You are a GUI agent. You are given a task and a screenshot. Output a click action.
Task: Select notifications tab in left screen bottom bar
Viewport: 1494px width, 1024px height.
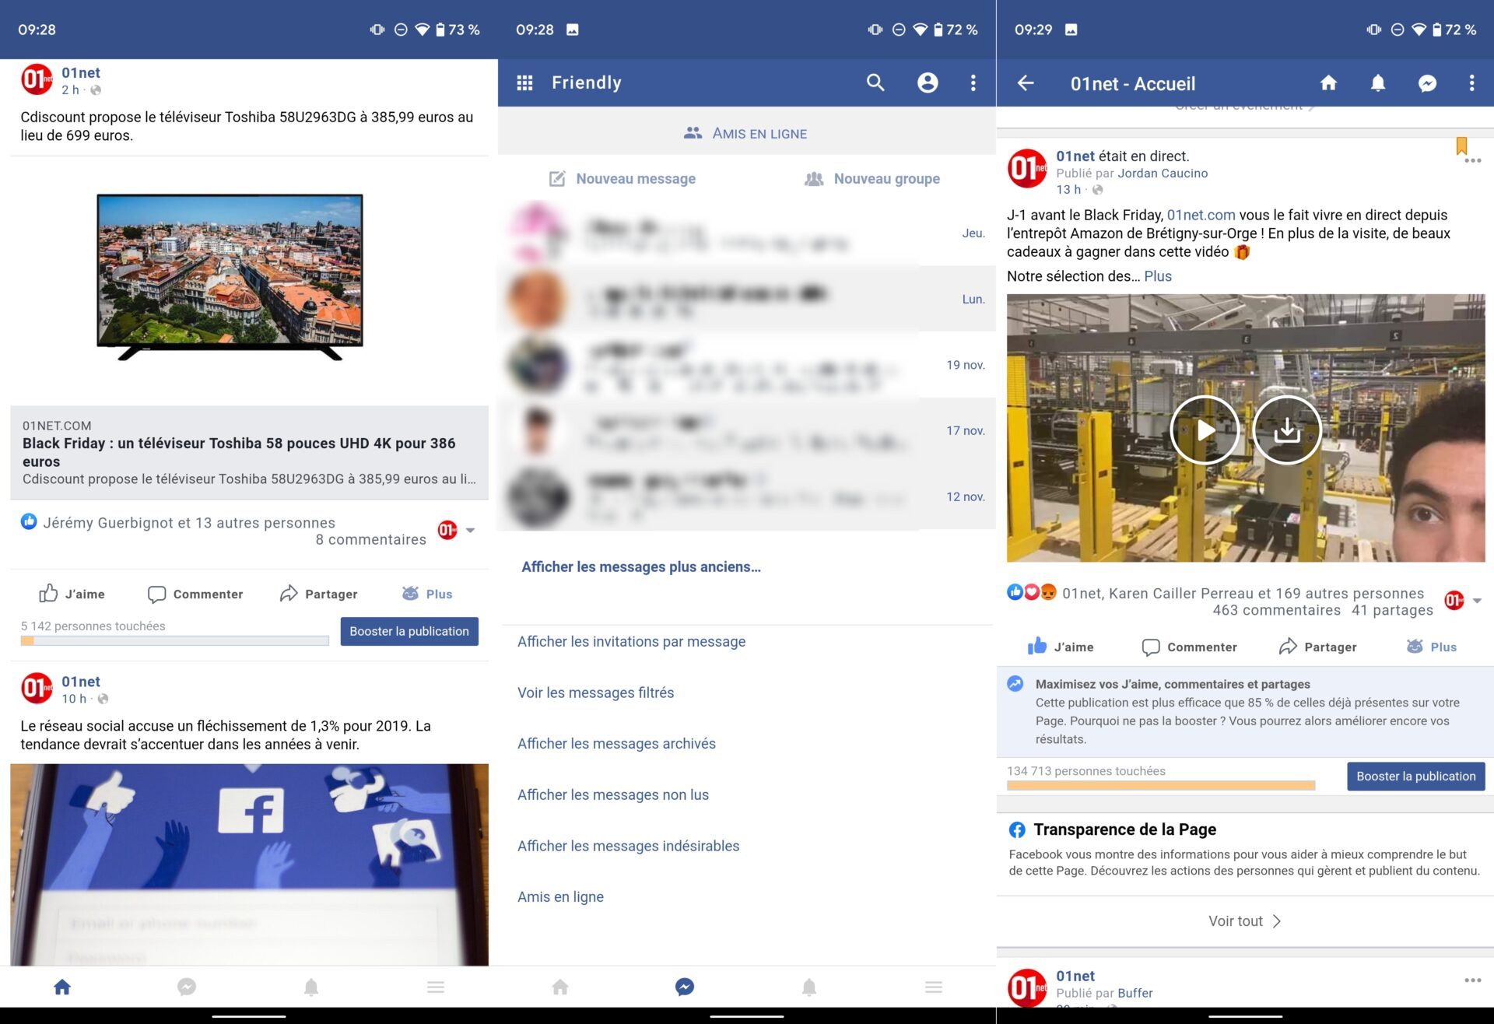point(311,987)
